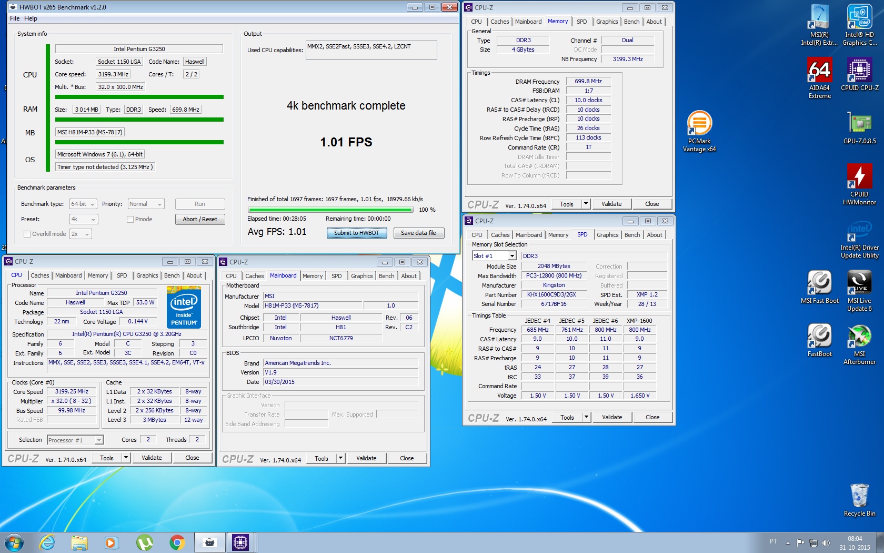Viewport: 884px width, 553px height.
Task: Click the PT language indicator in taskbar
Action: pos(773,541)
